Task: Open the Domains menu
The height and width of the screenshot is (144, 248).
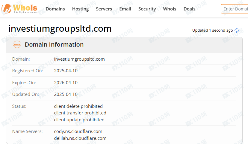Action: (55, 9)
